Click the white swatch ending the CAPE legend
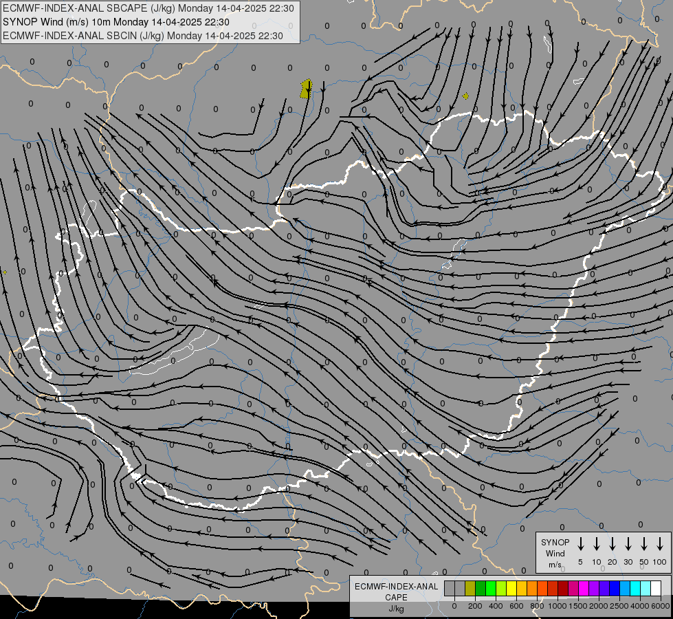Viewport: 673px width, 619px height. pos(655,588)
